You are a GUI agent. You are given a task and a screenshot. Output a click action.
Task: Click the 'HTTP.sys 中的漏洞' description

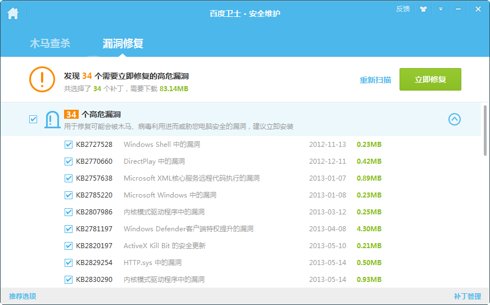[x=152, y=263]
